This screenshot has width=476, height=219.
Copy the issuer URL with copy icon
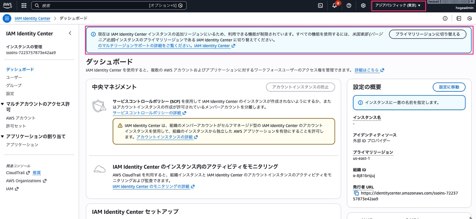click(x=356, y=193)
